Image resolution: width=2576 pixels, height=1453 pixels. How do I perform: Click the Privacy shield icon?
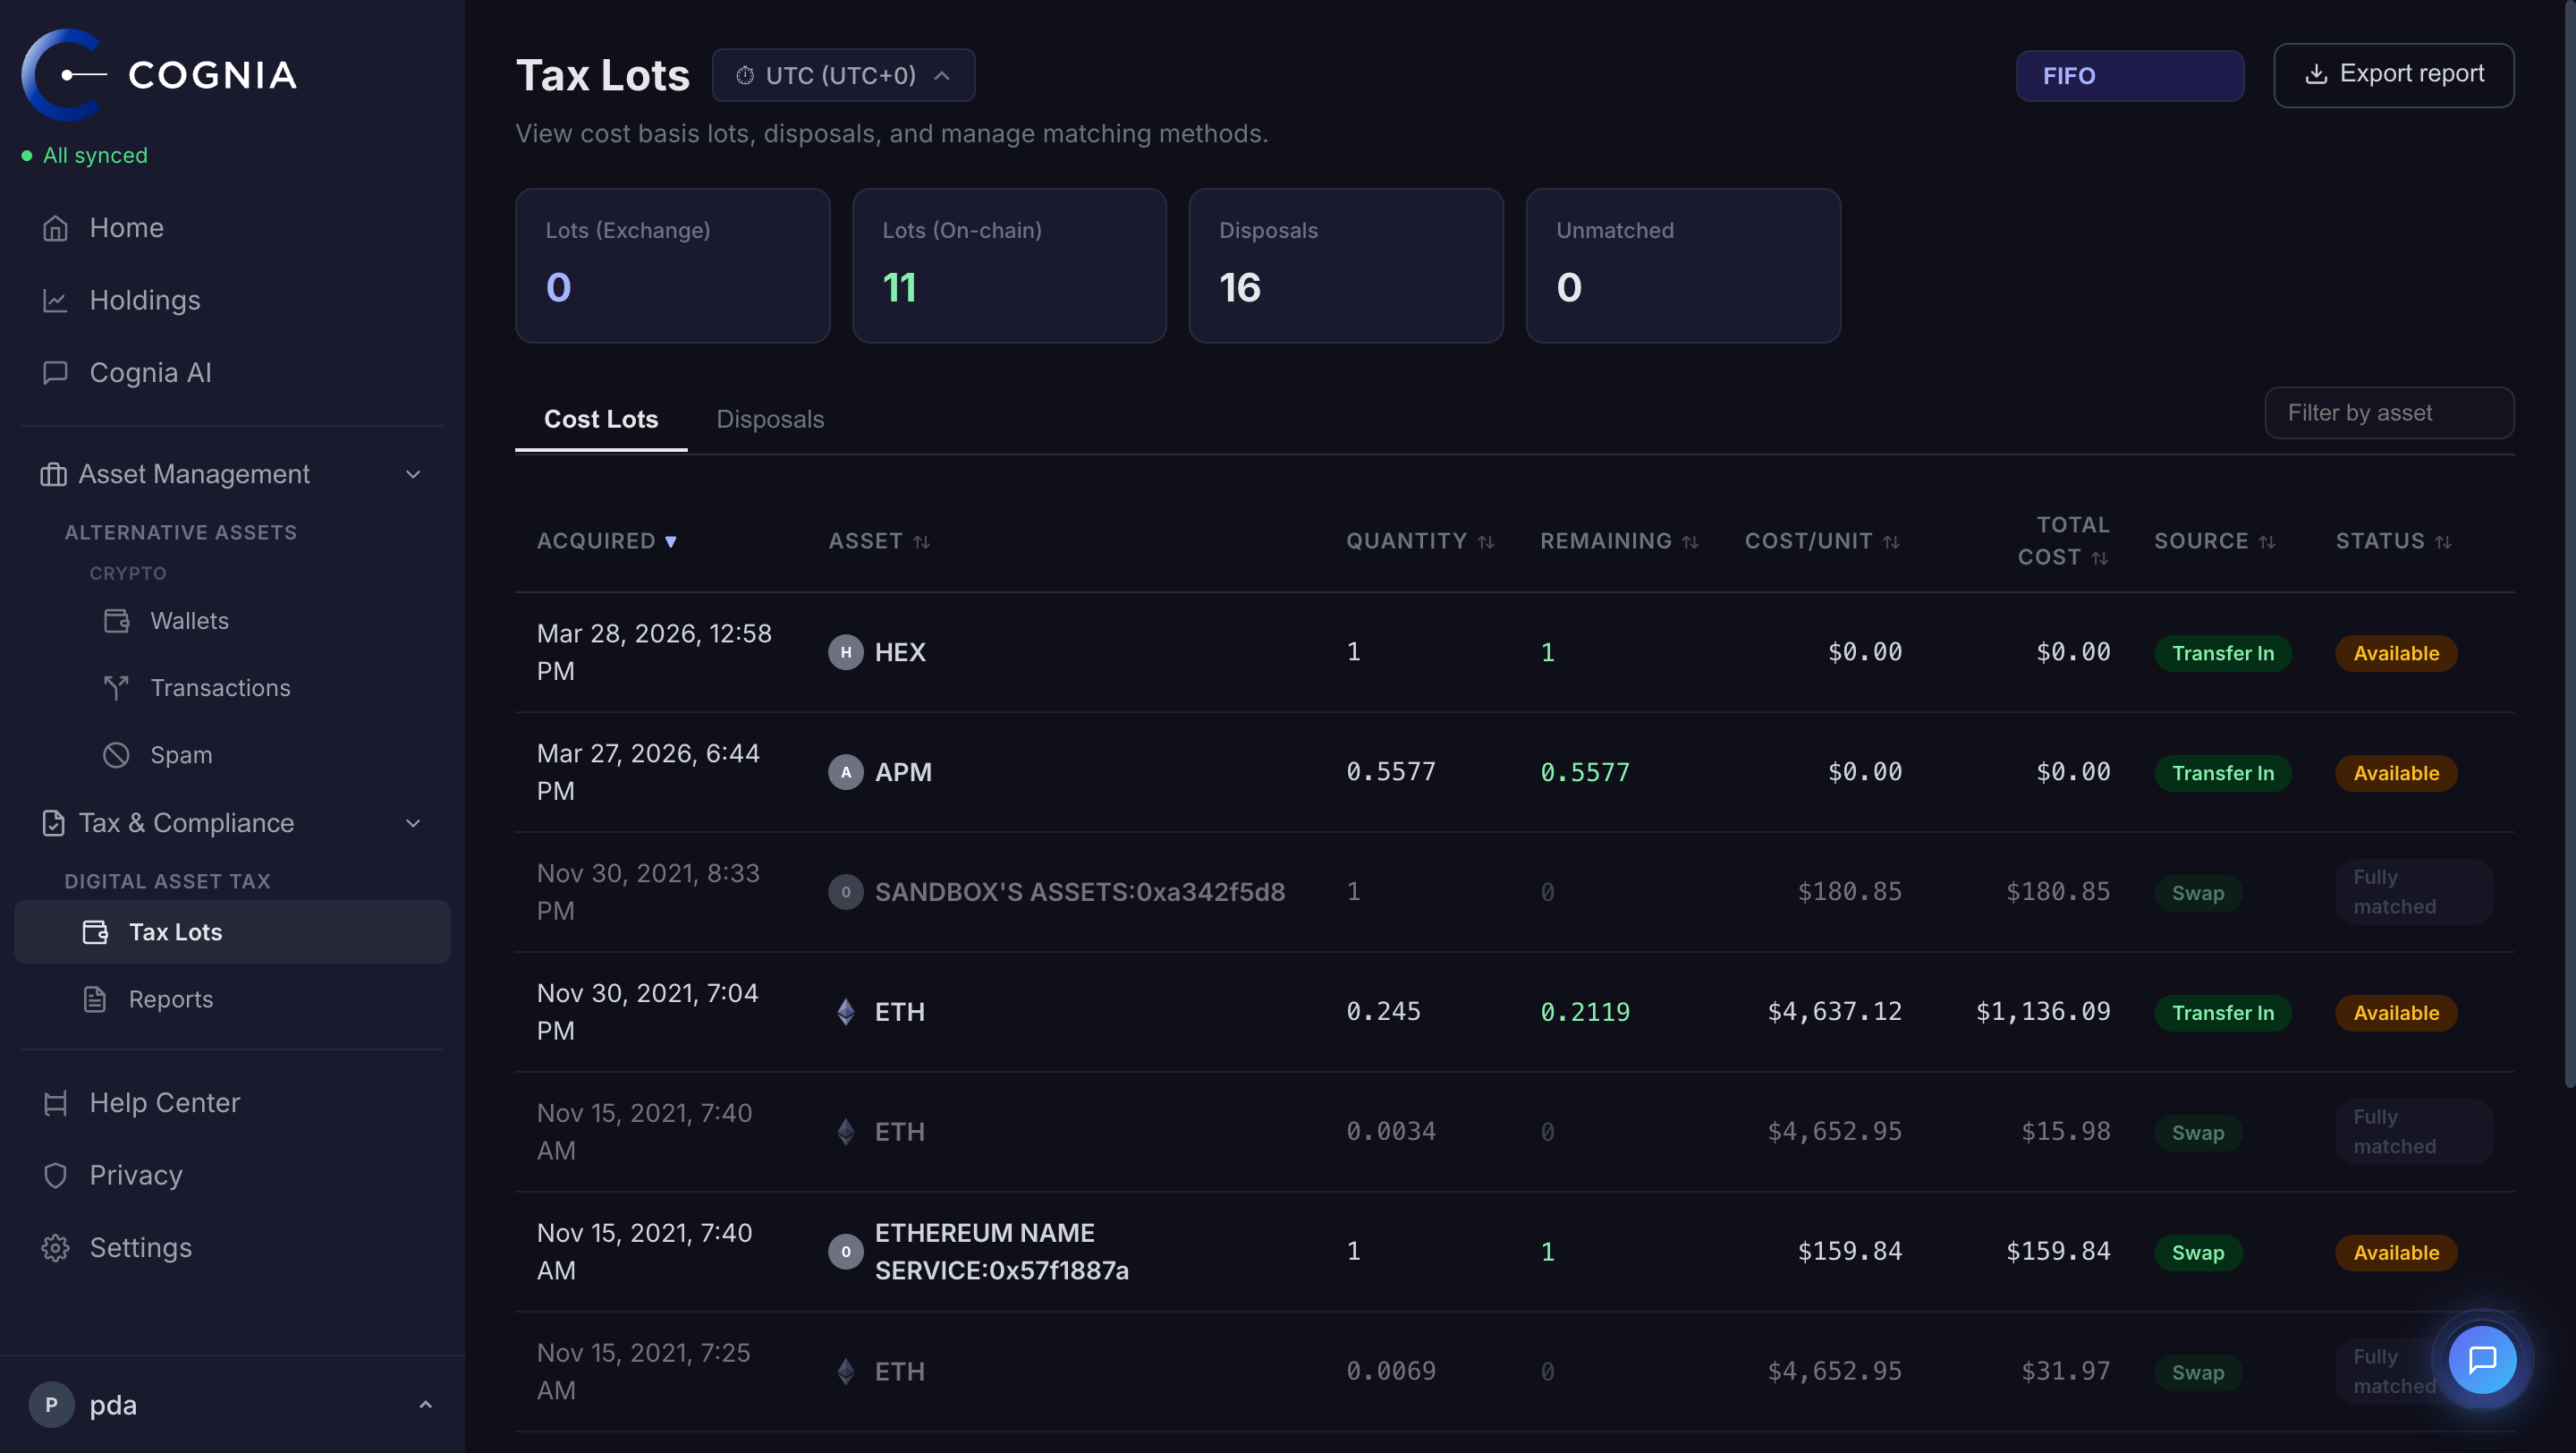pyautogui.click(x=55, y=1175)
